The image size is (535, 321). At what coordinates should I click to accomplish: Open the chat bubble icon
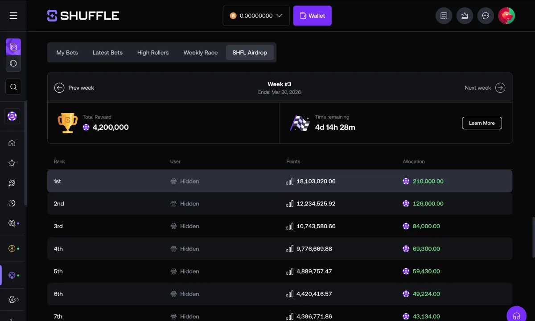coord(486,16)
